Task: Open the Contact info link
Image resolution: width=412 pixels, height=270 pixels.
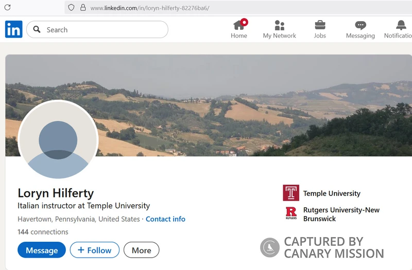Action: pos(165,219)
